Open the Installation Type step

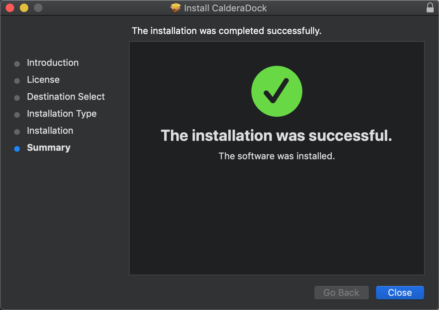point(62,114)
